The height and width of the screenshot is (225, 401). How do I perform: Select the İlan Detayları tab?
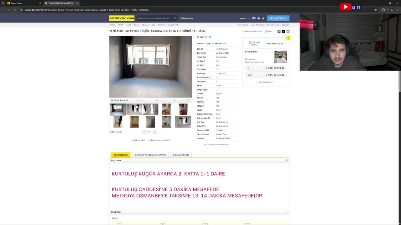click(121, 155)
